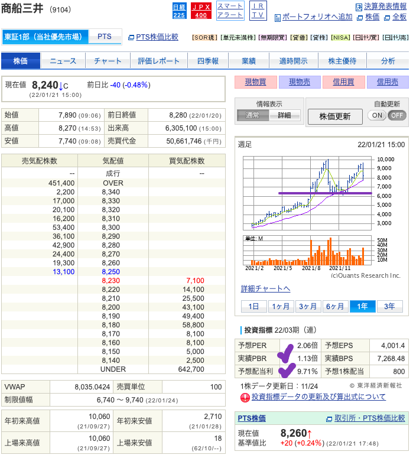Click the volume bar chart
Screen dimensions: 413x458
[x=307, y=251]
